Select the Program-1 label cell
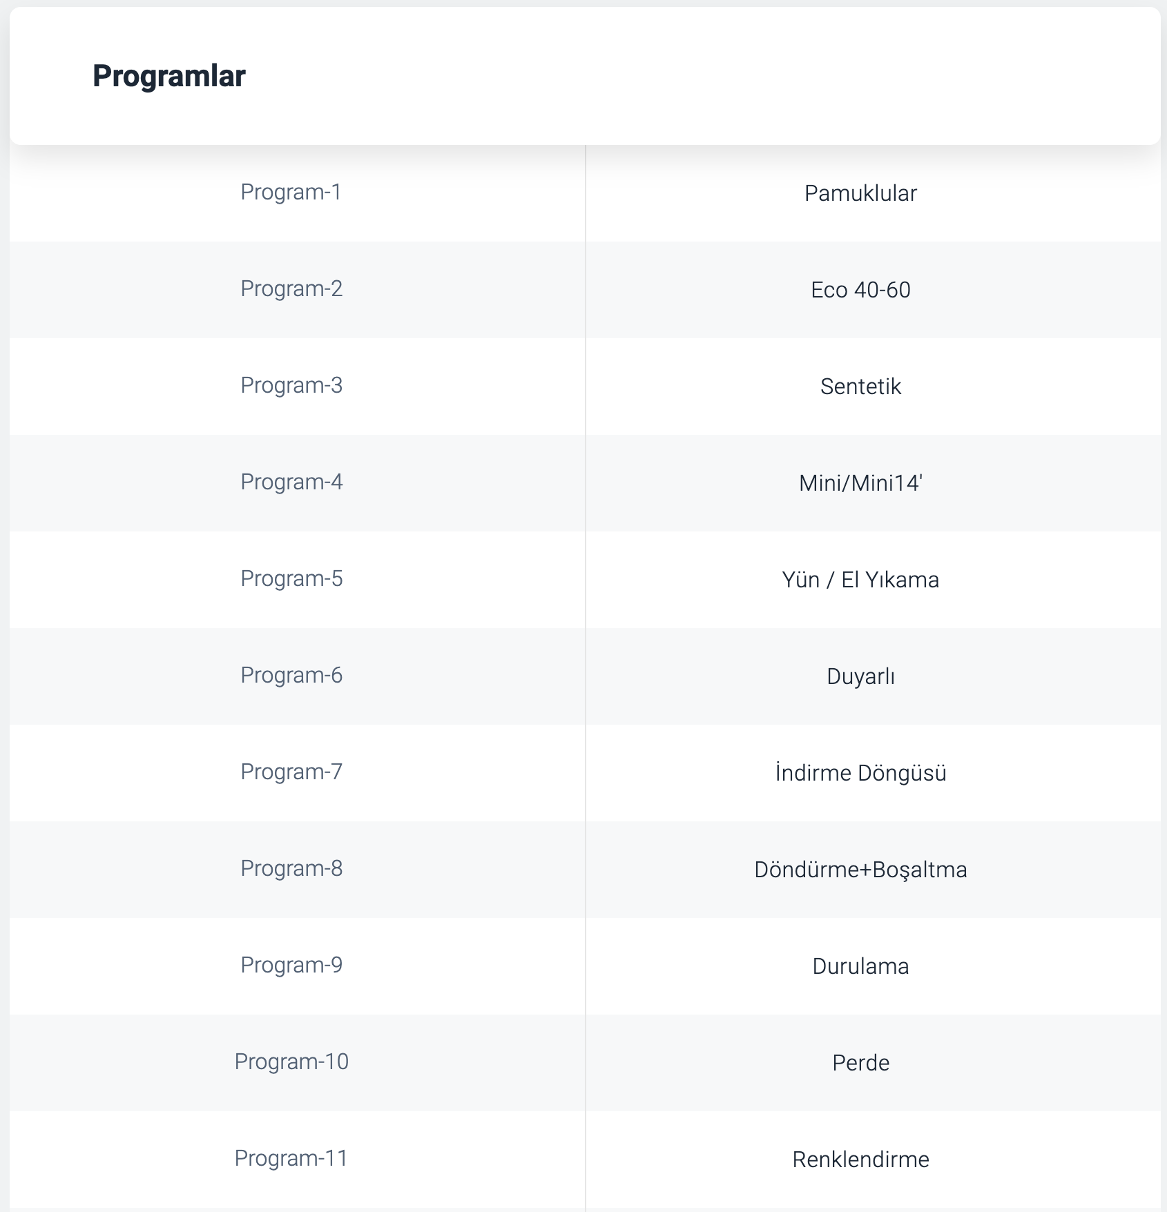This screenshot has height=1212, width=1167. point(291,192)
